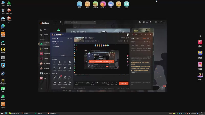Open the 录制 dropdown arrow
Image resolution: width=205 pixels, height=115 pixels.
[x=114, y=83]
